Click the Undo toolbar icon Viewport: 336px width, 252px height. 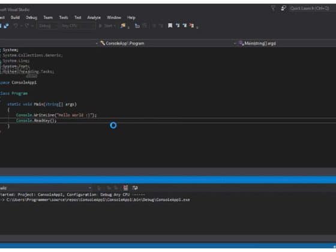coord(16,26)
